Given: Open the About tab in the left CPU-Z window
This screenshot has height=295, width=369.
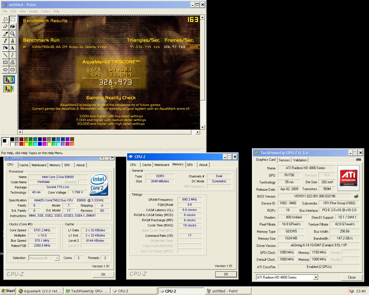Looking at the screenshot, I should pos(80,165).
